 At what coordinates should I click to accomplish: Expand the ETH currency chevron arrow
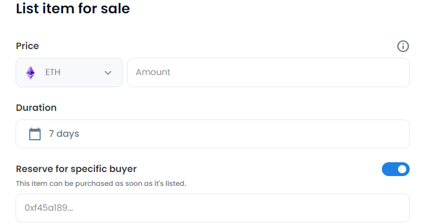coord(108,73)
